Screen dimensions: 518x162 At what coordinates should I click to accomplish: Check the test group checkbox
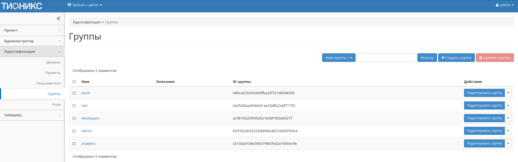pos(74,106)
